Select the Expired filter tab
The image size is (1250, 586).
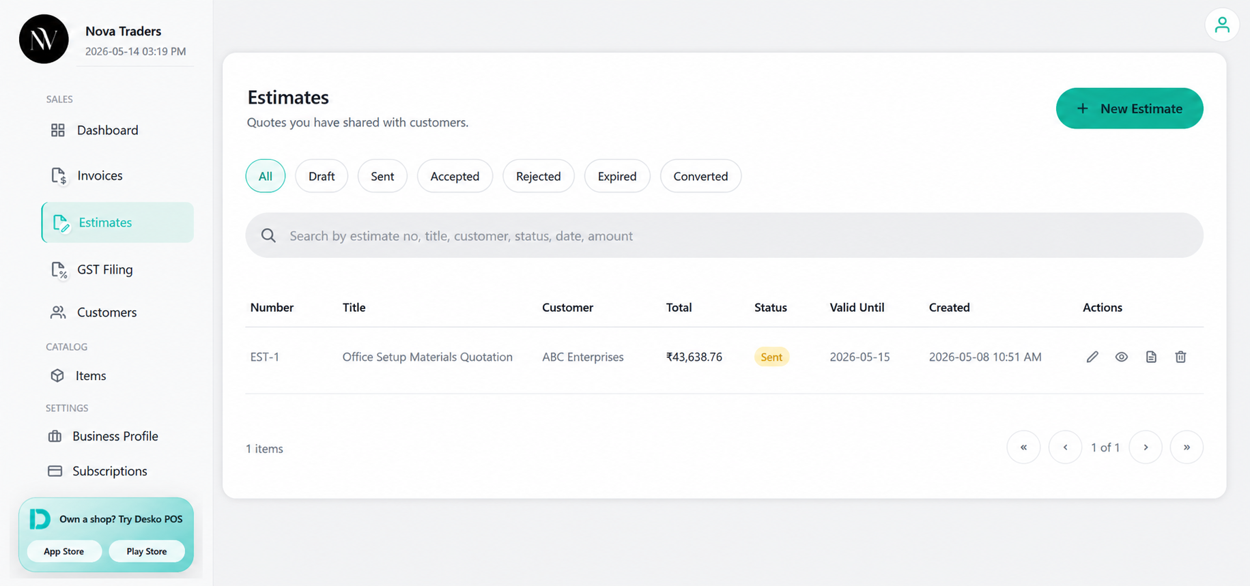(x=617, y=176)
